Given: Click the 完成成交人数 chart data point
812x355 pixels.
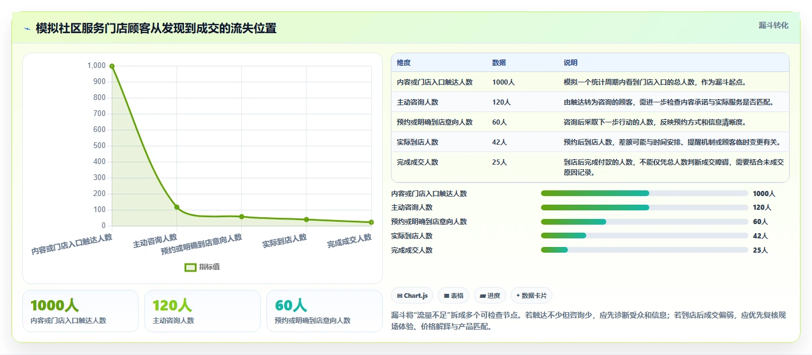Looking at the screenshot, I should coord(371,222).
